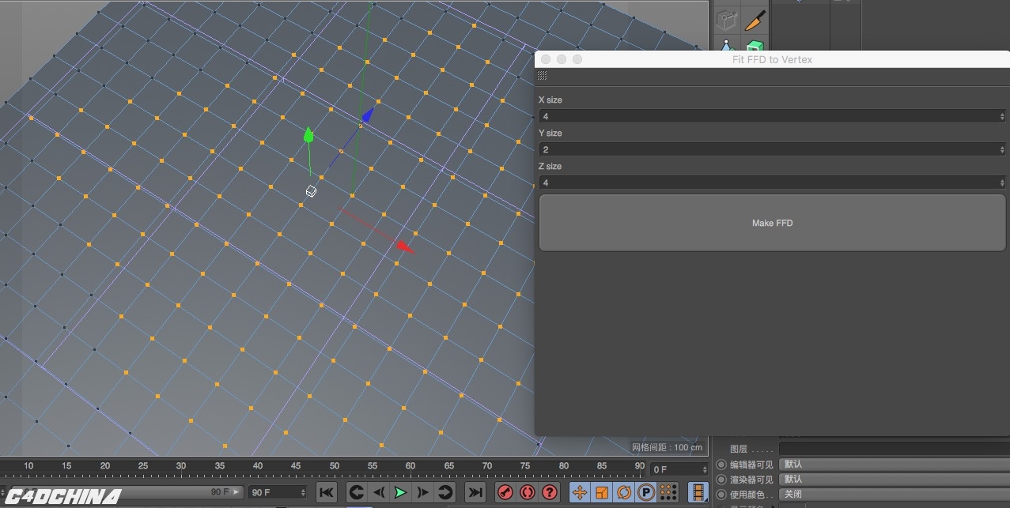1010x508 pixels.
Task: Adjust the 0 F frame stepper arrows
Action: point(705,469)
